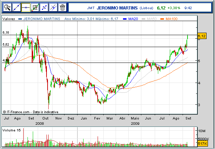The width and height of the screenshot is (215, 149).
Task: Click the Fev month label
Action: tap(97, 118)
